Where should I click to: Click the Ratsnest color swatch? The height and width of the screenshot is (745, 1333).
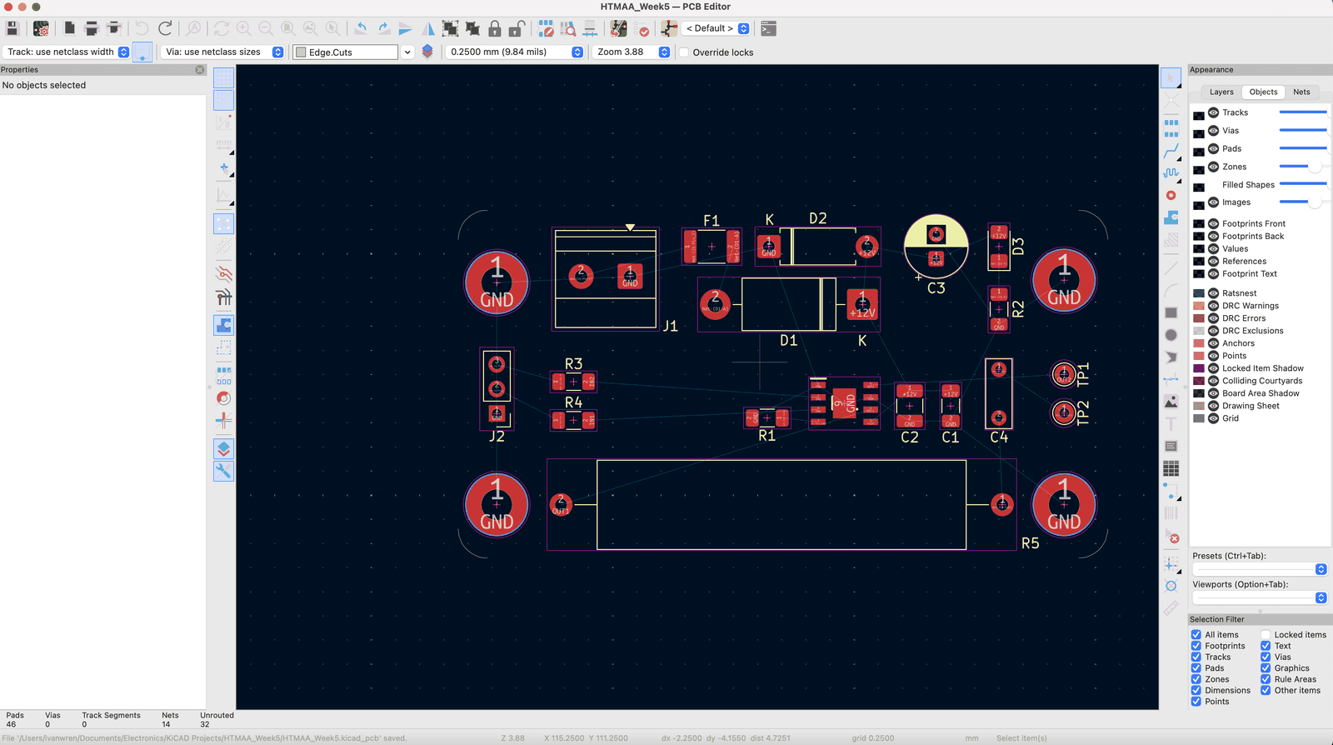point(1199,293)
